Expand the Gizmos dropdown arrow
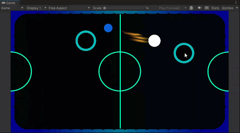Screen dimensions: 240x133 (x=237, y=8)
